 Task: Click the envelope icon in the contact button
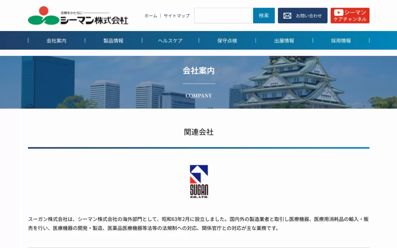pos(287,16)
